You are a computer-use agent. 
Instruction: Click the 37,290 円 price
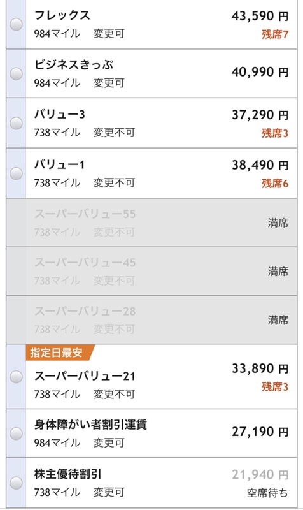pos(260,115)
